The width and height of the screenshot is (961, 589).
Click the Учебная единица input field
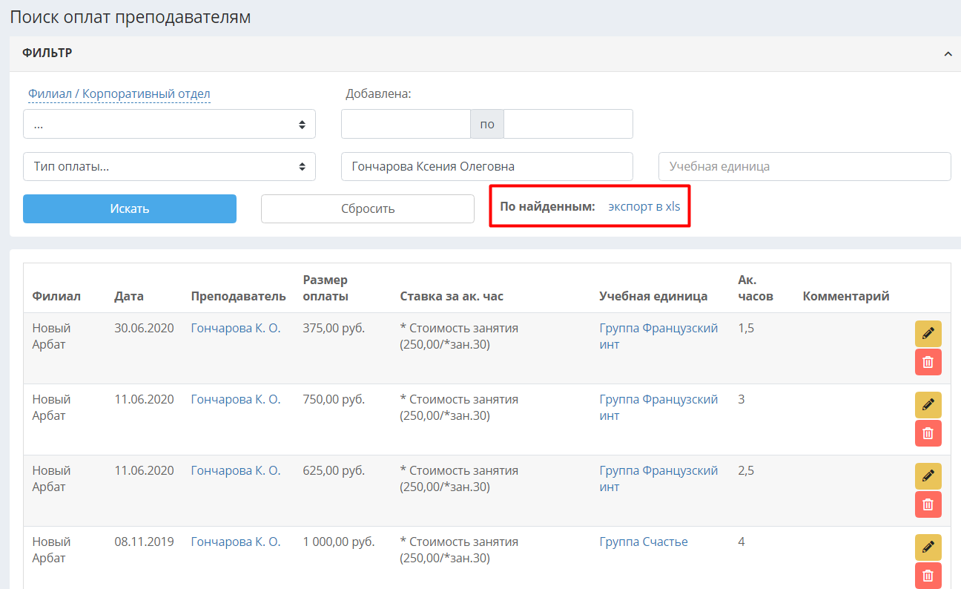(805, 166)
